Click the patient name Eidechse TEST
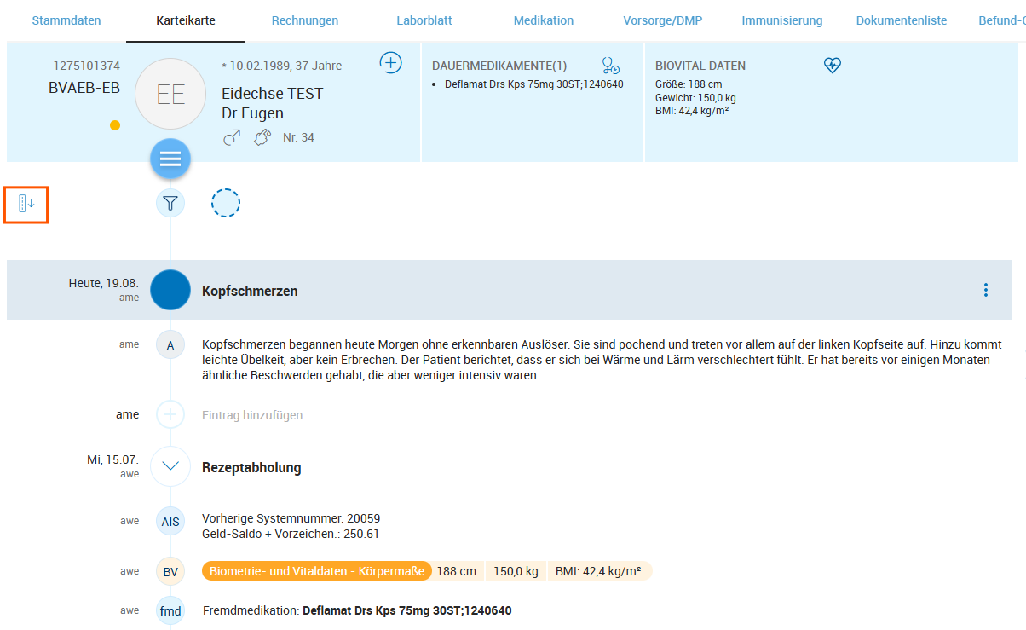The image size is (1026, 630). pos(273,94)
